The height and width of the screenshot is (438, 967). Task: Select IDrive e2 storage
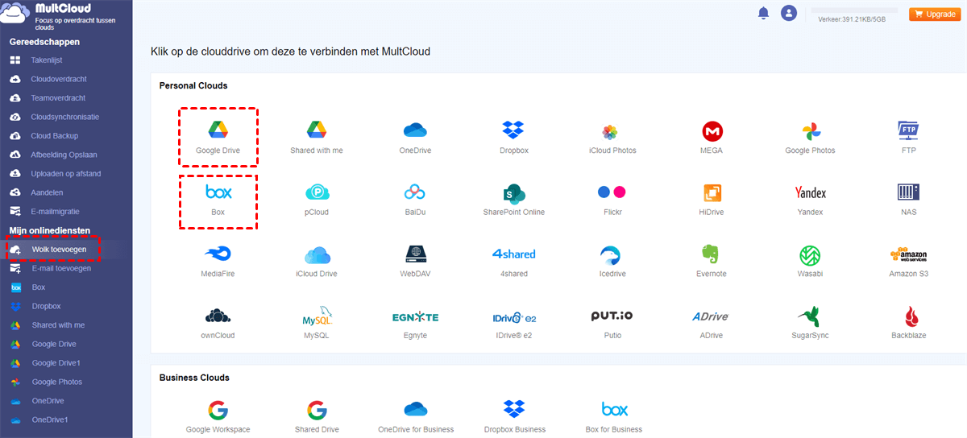click(513, 322)
